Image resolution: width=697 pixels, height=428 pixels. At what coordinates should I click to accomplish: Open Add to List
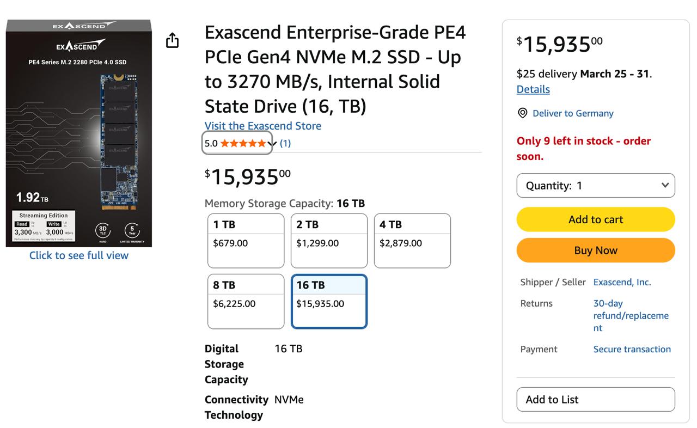pos(595,399)
